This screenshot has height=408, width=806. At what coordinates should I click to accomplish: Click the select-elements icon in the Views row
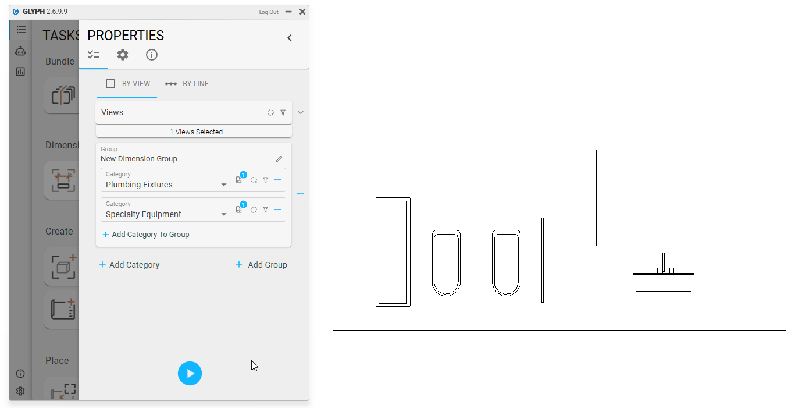[x=270, y=113]
